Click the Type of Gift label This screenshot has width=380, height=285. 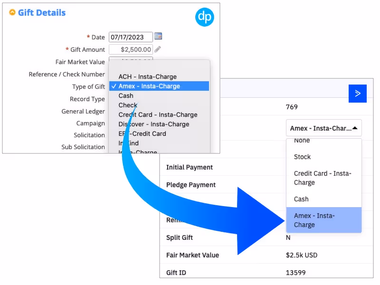pyautogui.click(x=88, y=87)
